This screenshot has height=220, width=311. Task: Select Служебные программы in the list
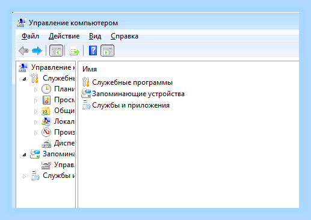tap(132, 82)
